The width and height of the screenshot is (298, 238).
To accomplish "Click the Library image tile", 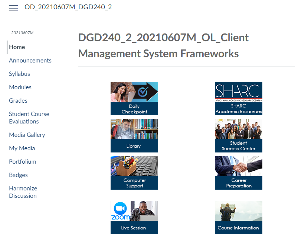I will (x=134, y=136).
